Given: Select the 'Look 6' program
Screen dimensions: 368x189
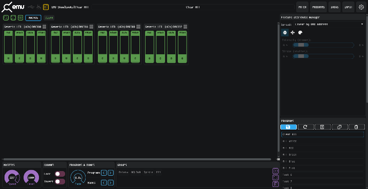Looking at the screenshot, I should click(x=322, y=175).
